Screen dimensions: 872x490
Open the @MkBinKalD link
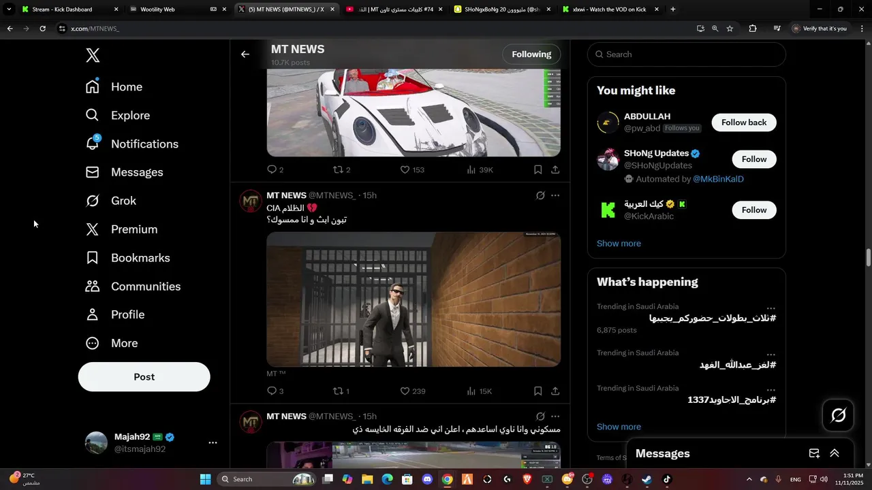click(x=718, y=179)
